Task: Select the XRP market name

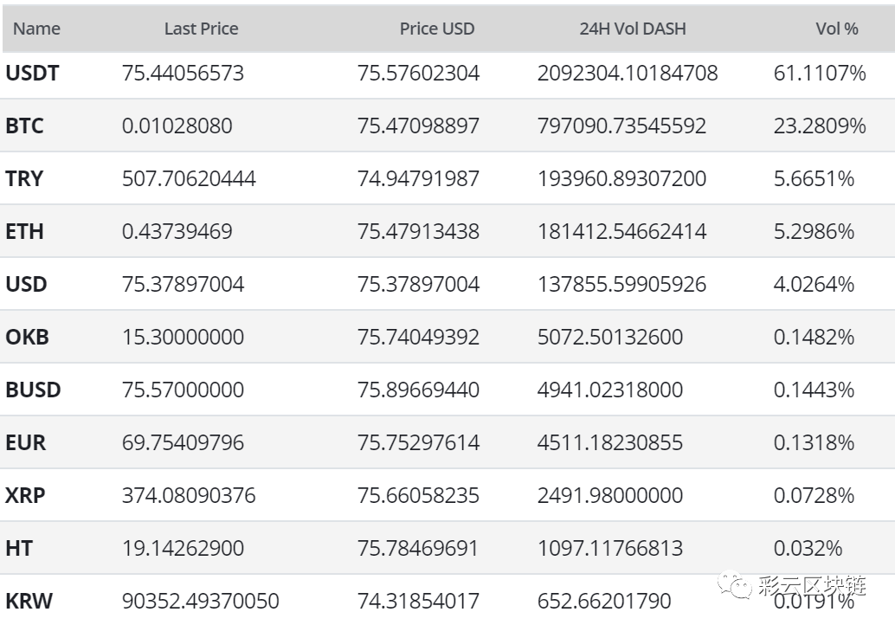Action: click(x=25, y=495)
